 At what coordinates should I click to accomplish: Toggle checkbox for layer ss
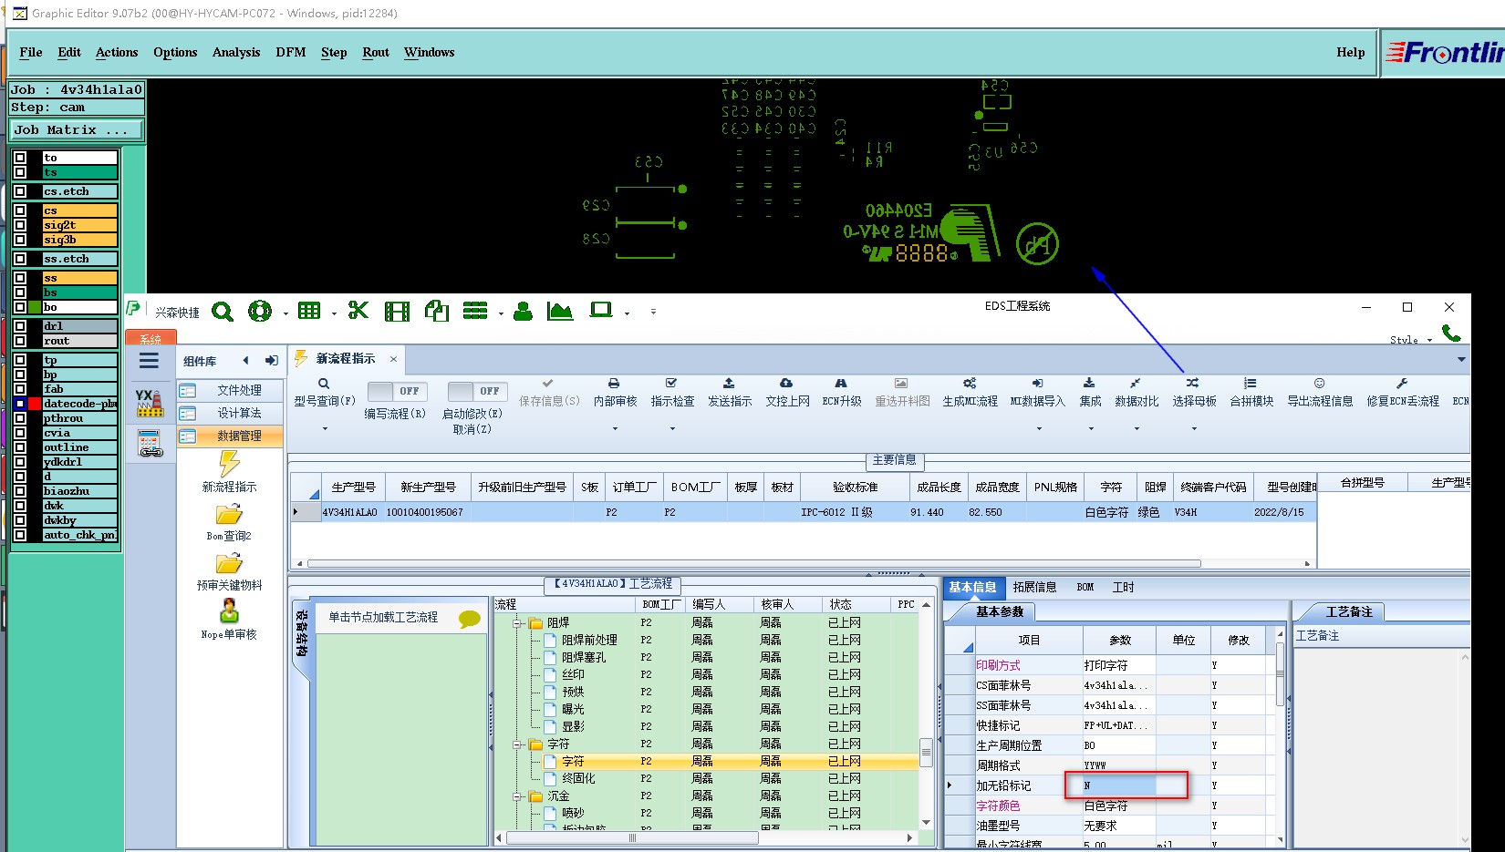click(x=20, y=278)
